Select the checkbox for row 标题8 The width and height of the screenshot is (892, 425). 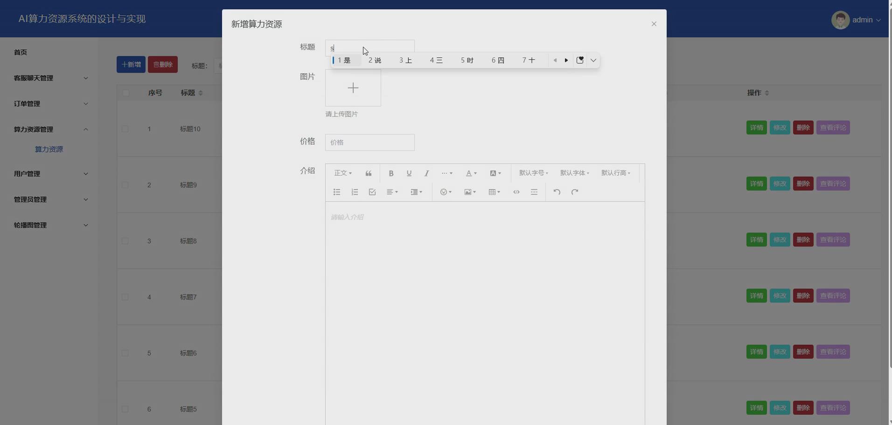(125, 241)
